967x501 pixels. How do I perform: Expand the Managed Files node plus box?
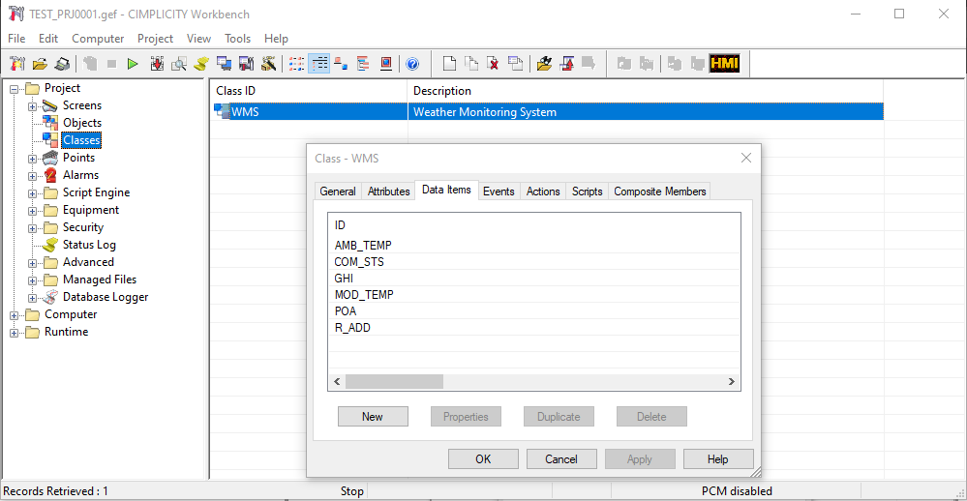pos(33,280)
